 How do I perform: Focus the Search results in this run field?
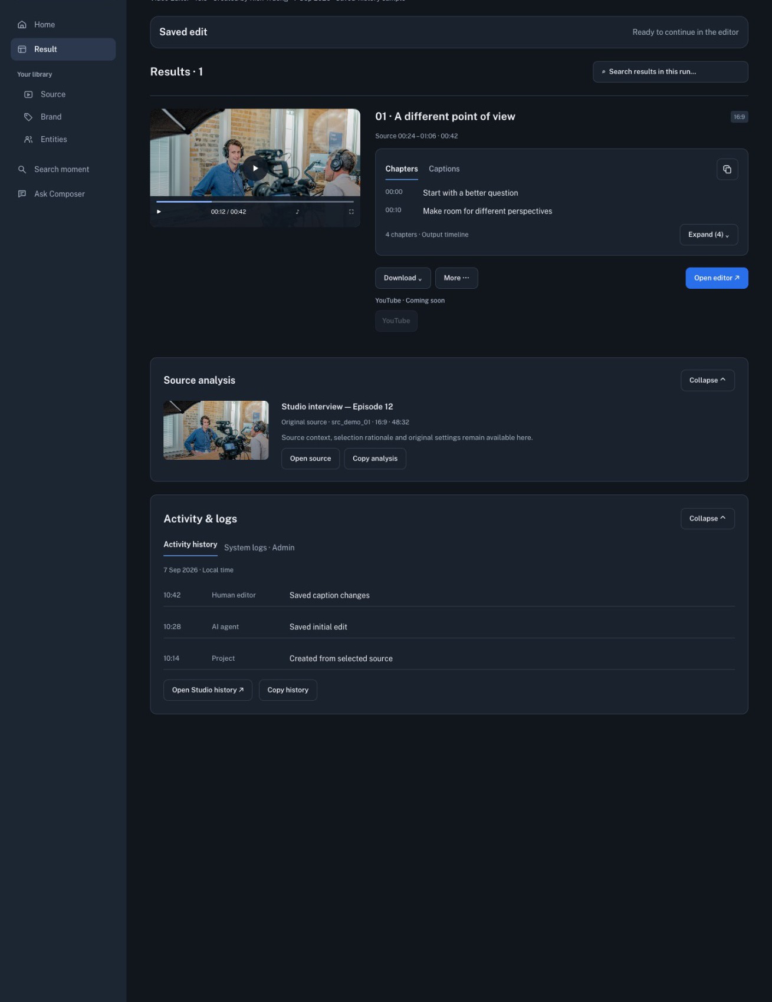pos(671,72)
